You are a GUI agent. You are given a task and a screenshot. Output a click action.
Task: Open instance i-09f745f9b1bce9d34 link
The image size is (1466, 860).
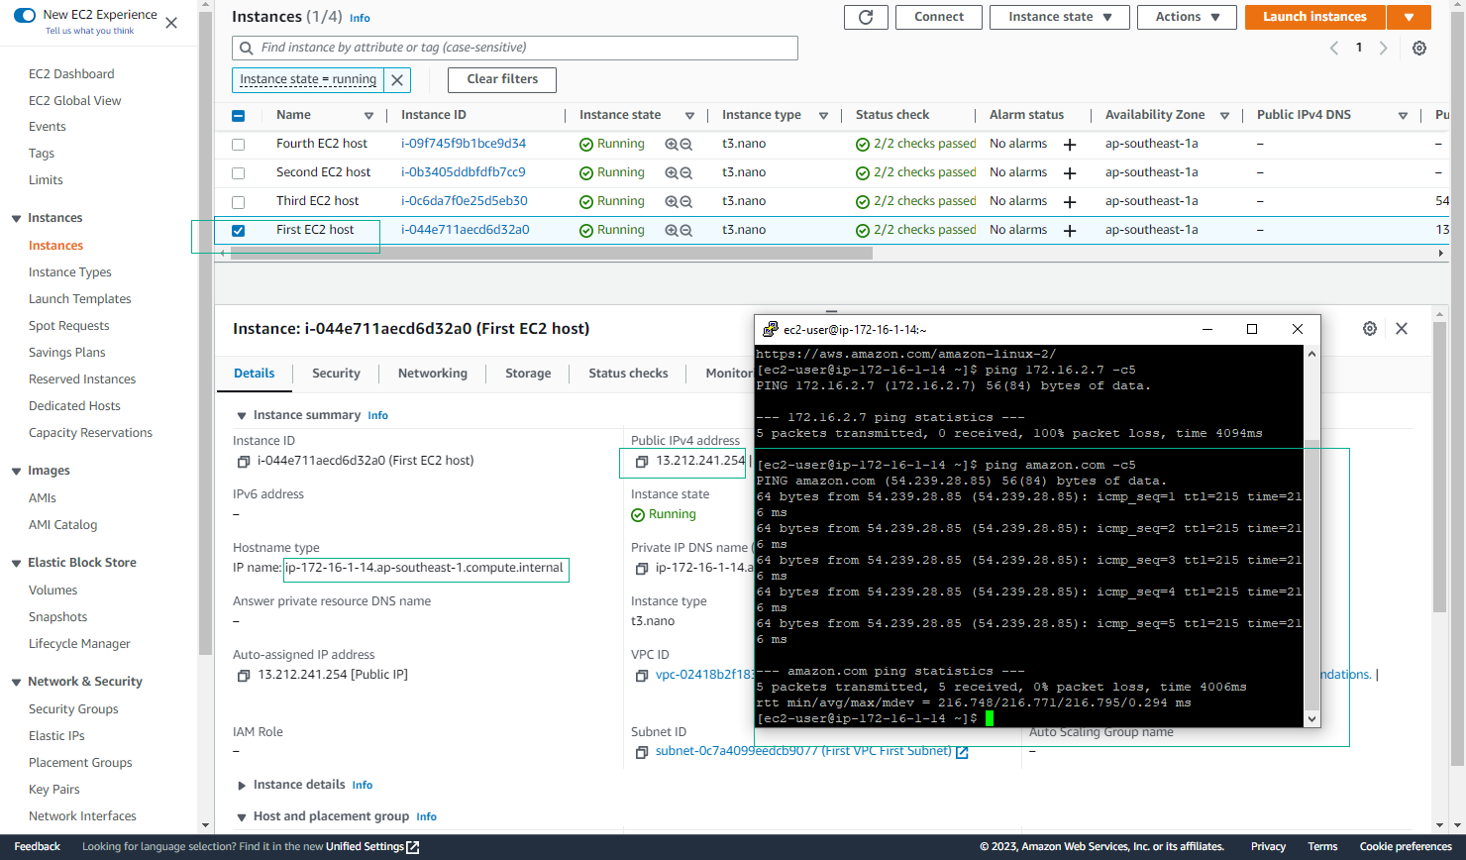click(464, 144)
